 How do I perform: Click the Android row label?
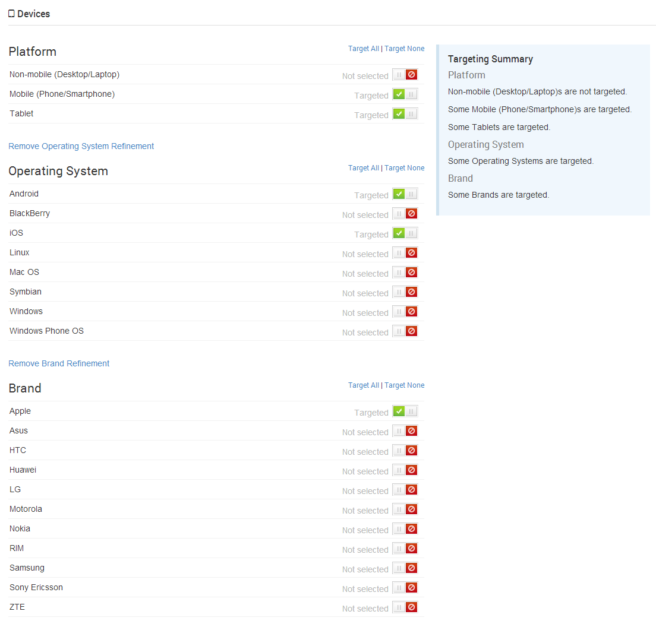point(24,194)
